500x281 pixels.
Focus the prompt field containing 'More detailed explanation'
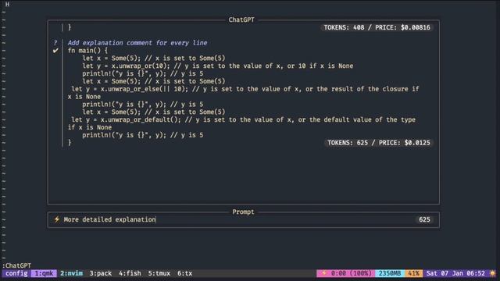coord(243,219)
